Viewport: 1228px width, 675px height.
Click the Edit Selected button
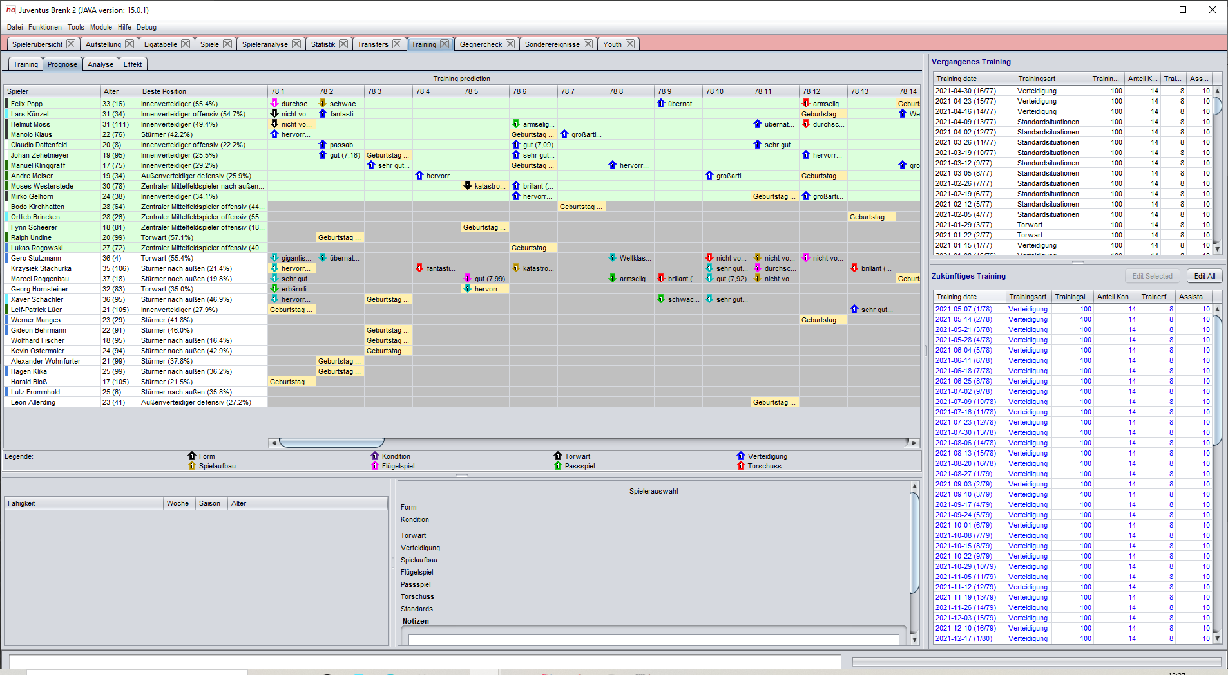(1152, 276)
